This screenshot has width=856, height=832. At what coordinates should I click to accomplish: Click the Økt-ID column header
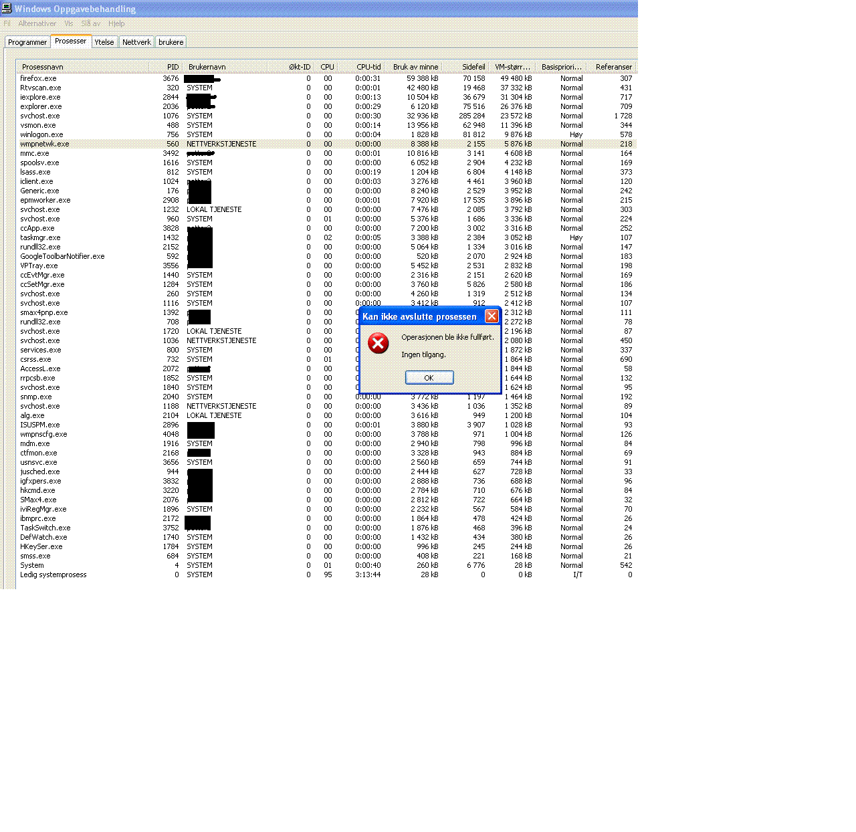(291, 67)
